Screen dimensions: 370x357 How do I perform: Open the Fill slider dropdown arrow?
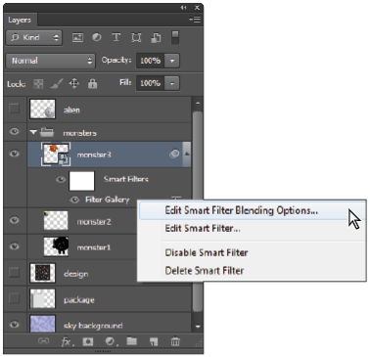click(172, 83)
